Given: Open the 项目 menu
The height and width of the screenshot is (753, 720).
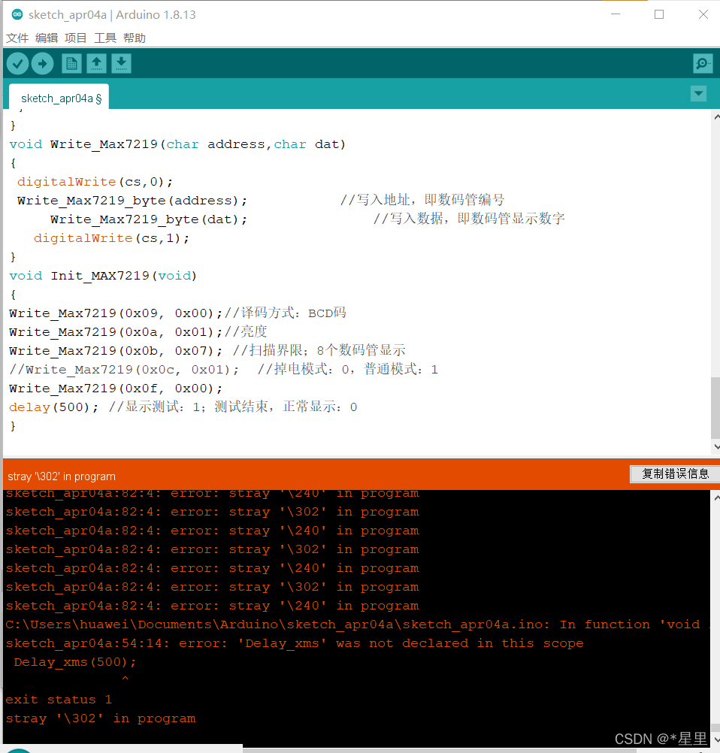Looking at the screenshot, I should click(75, 38).
